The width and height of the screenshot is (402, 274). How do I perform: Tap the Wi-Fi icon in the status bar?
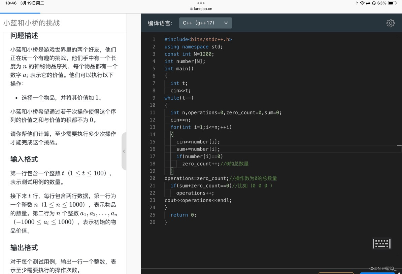362,3
